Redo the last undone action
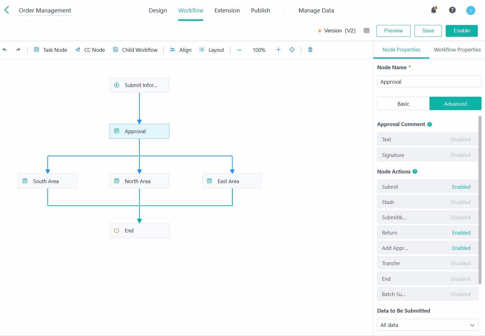Viewport: 485px width, 336px height. tap(18, 50)
